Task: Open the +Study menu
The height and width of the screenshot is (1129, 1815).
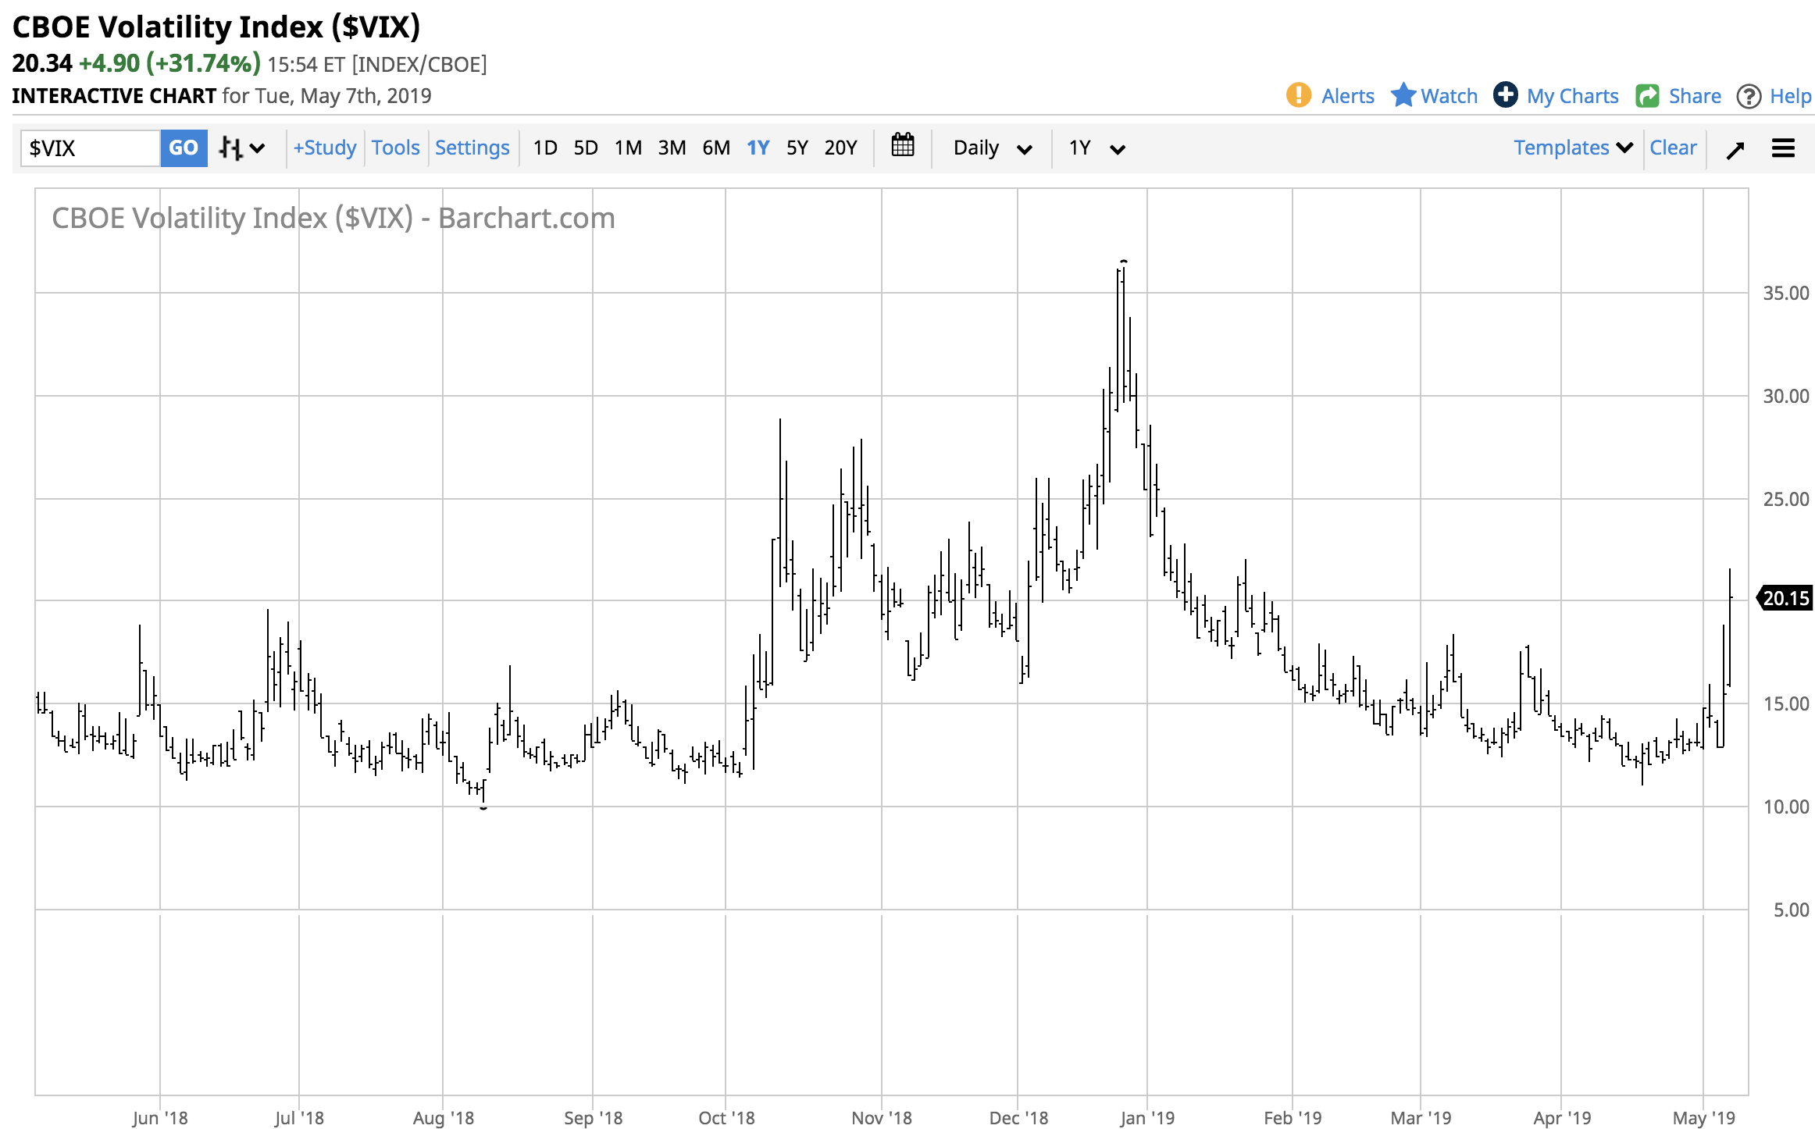Action: pyautogui.click(x=325, y=148)
